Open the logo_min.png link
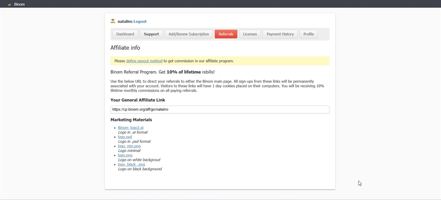This screenshot has width=441, height=200. point(129,146)
